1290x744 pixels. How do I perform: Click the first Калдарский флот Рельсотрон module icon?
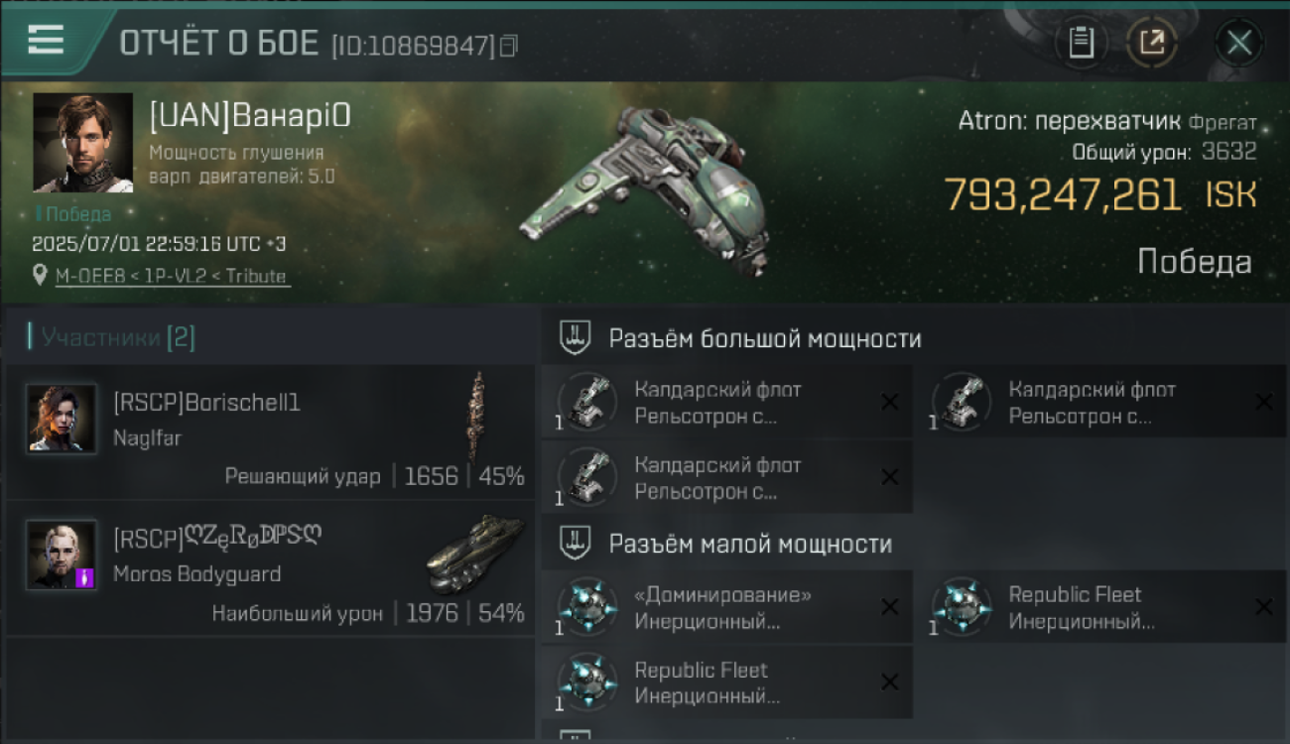[588, 402]
